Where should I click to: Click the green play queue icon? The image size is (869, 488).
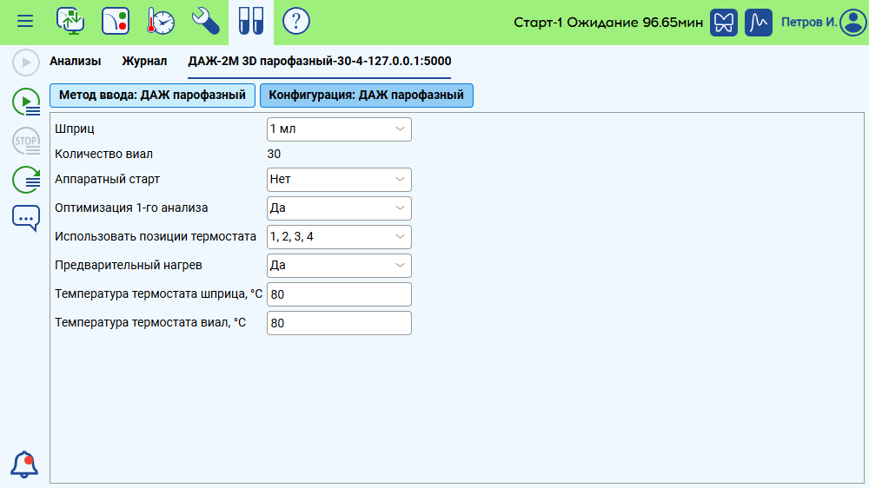click(x=26, y=102)
